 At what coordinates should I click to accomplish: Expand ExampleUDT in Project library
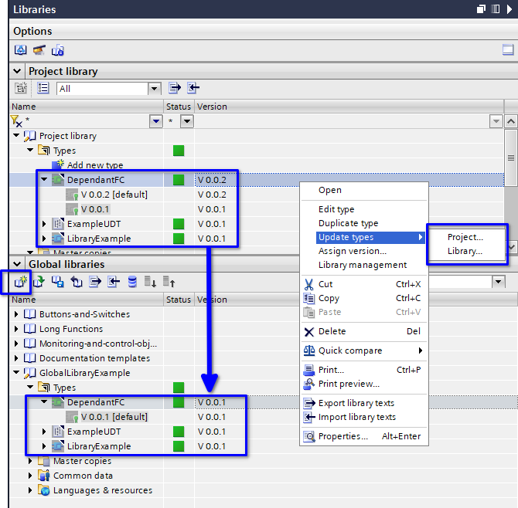45,224
